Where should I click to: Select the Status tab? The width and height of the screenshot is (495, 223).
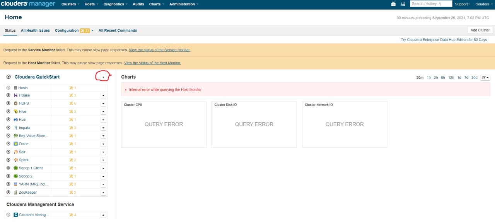(x=10, y=30)
